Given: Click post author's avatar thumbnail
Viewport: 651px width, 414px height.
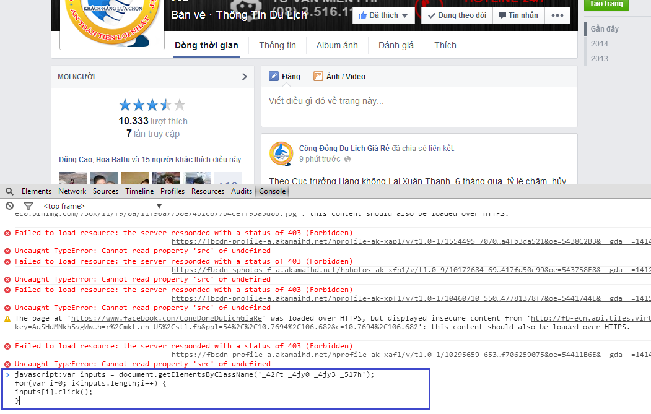Looking at the screenshot, I should click(x=281, y=153).
